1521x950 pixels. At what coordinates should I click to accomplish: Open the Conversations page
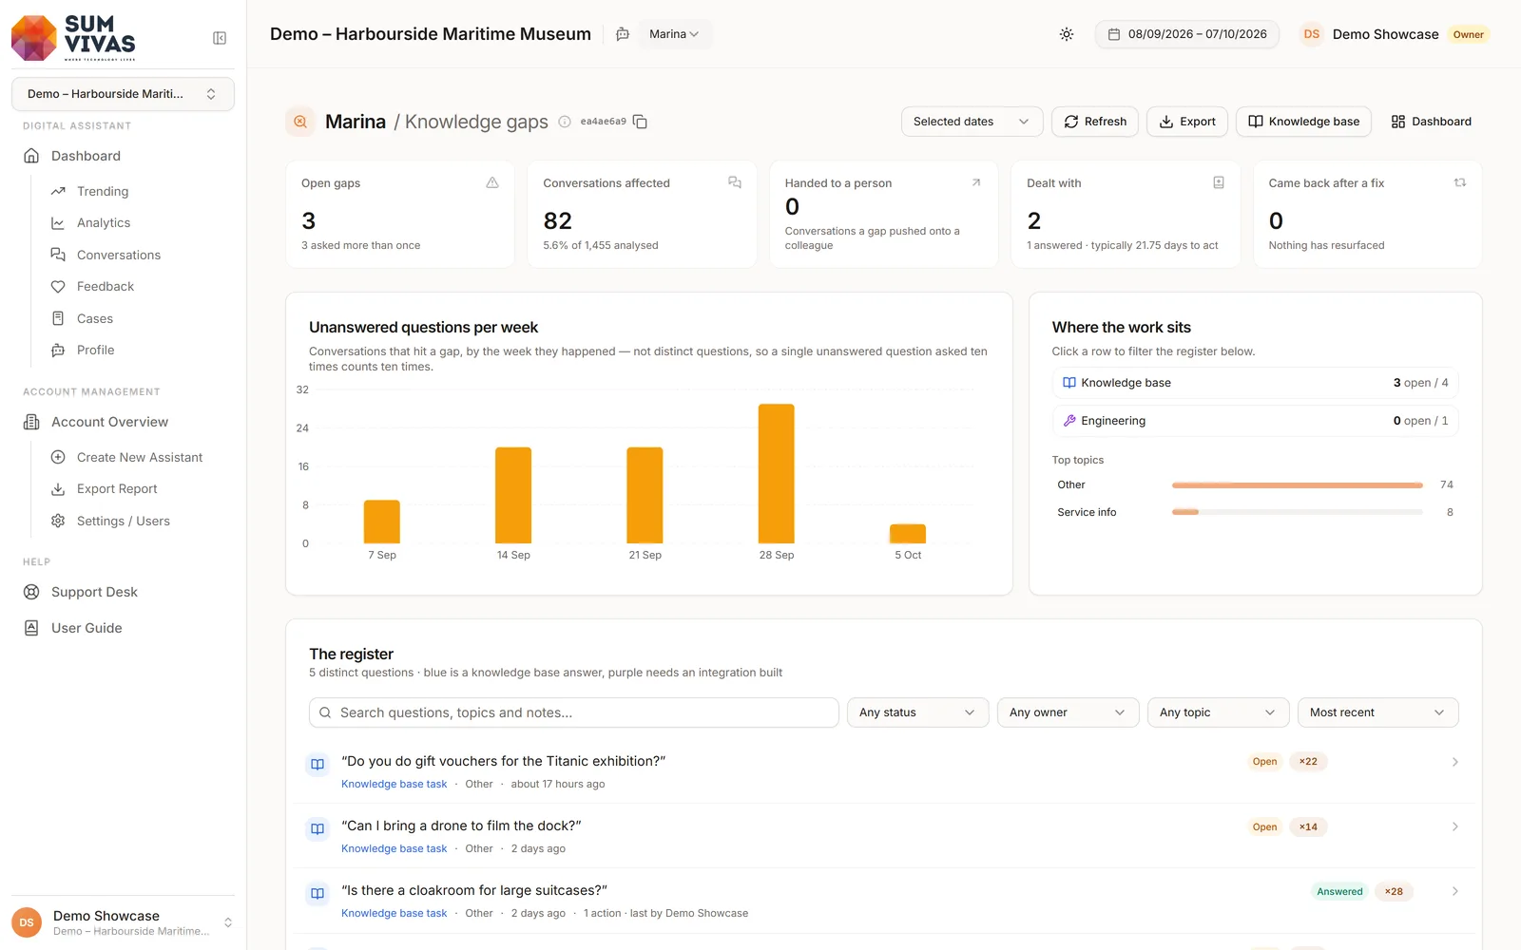119,255
